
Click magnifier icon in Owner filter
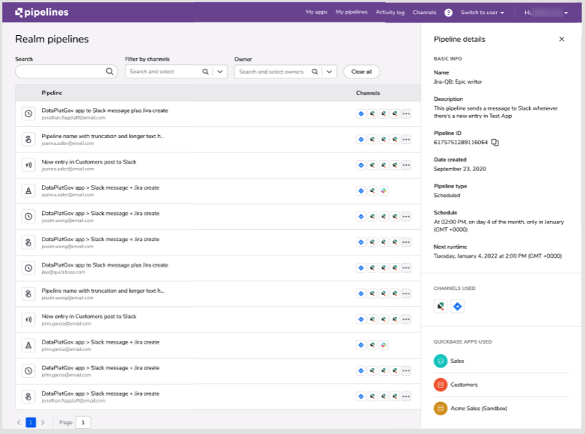pyautogui.click(x=315, y=72)
